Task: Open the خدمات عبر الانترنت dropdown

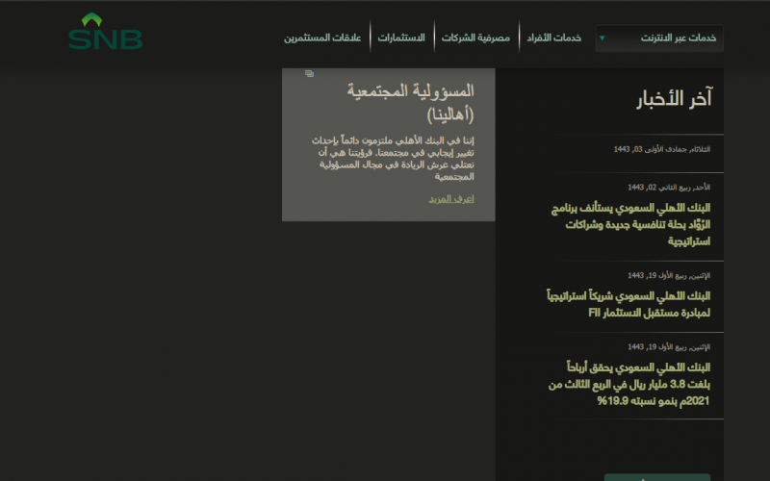Action: click(x=659, y=38)
